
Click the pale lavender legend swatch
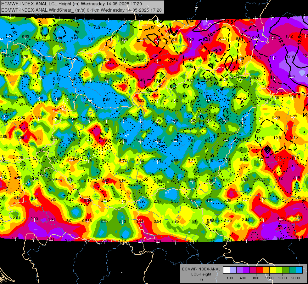(x=233, y=270)
